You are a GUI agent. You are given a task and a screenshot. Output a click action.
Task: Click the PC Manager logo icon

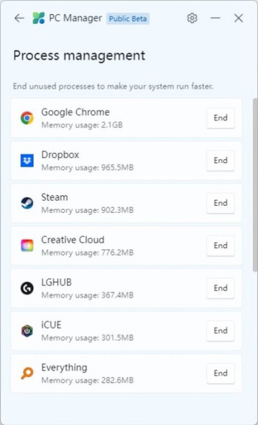click(38, 18)
